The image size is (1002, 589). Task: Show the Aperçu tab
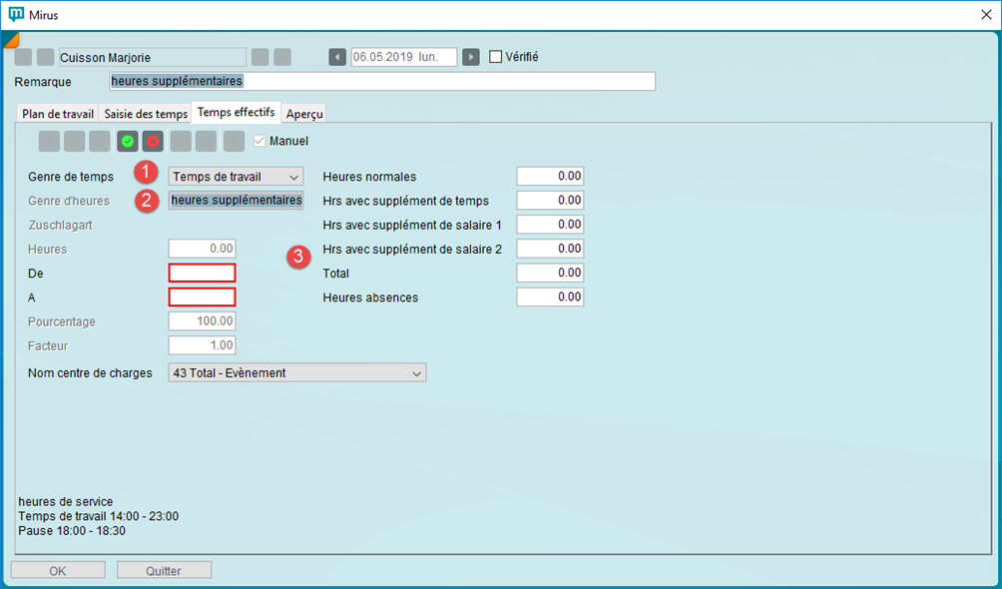304,114
